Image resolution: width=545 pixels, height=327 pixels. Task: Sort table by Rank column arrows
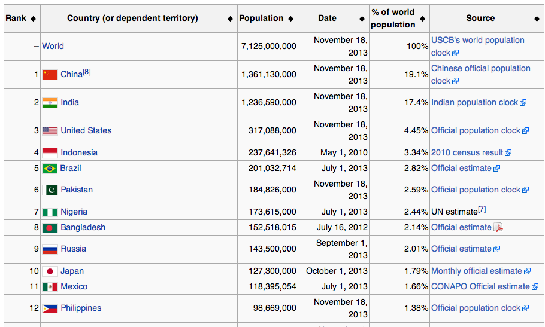33,19
